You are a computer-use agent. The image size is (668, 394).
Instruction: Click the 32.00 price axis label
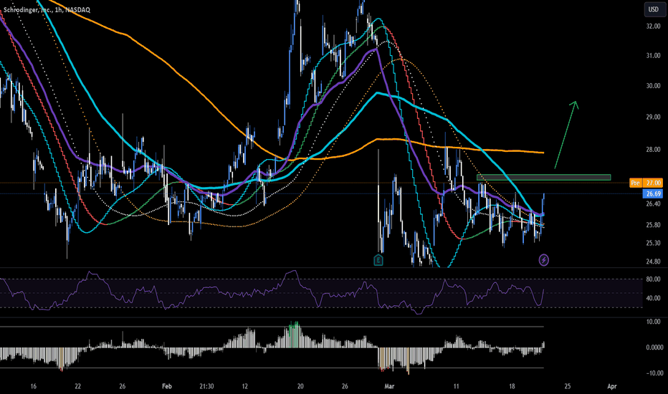[x=653, y=26]
